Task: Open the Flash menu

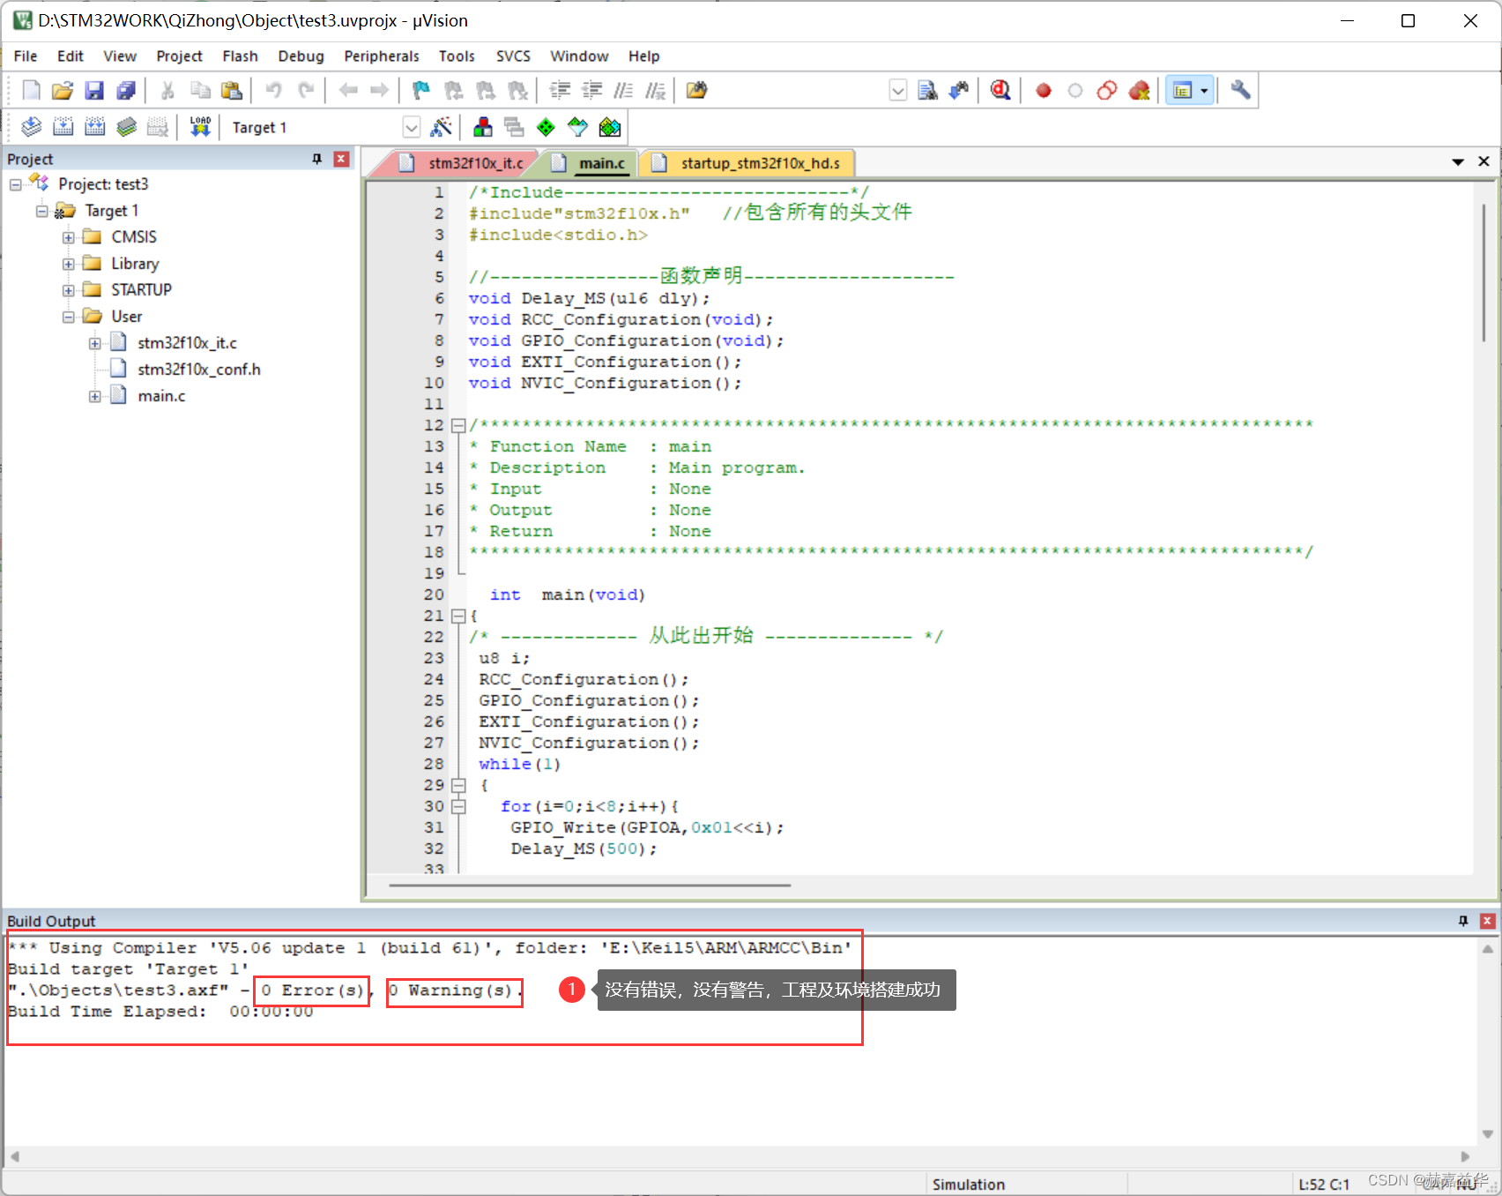Action: pyautogui.click(x=240, y=56)
